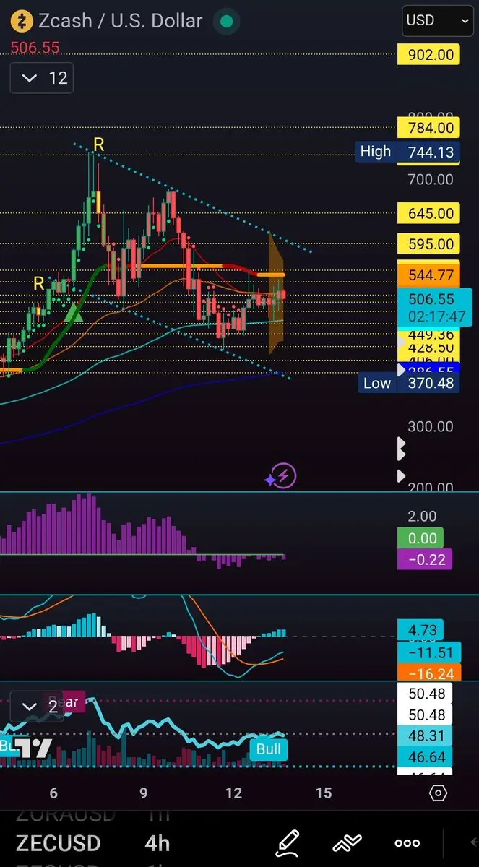Tap the green market status dot

[x=227, y=22]
